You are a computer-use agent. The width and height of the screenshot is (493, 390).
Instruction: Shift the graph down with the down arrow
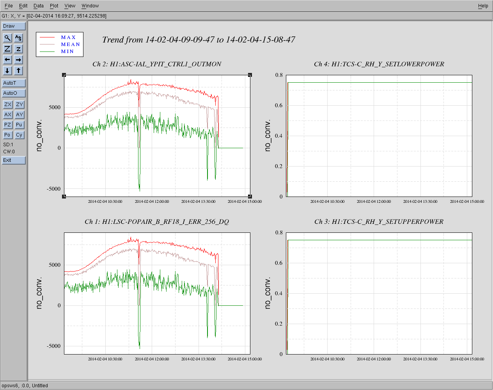[x=7, y=71]
